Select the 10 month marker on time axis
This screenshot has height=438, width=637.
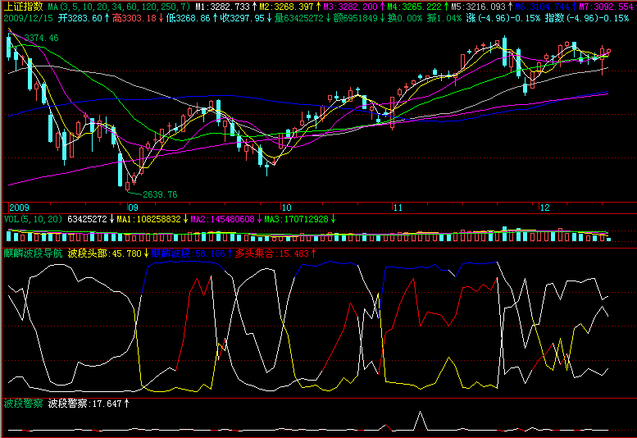tap(286, 208)
